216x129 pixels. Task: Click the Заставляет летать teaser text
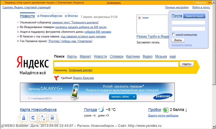pyautogui.click(x=148, y=43)
